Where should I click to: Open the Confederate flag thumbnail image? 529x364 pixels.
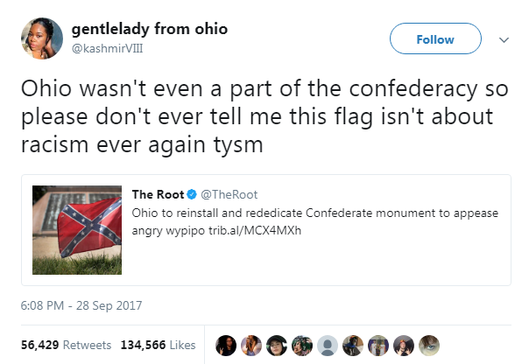click(76, 231)
